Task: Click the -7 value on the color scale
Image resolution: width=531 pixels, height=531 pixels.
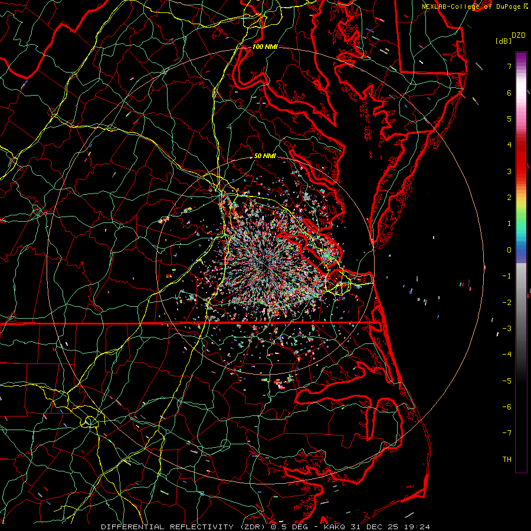Action: (x=507, y=433)
